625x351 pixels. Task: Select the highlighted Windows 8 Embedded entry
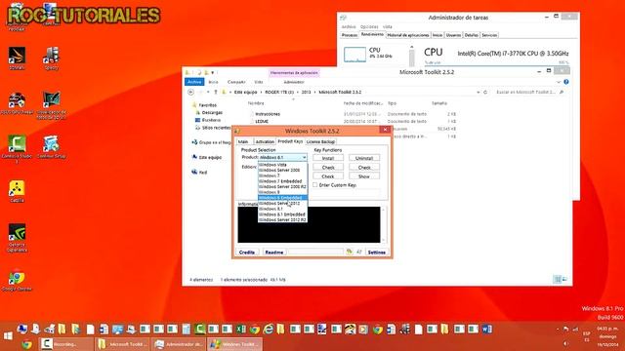pyautogui.click(x=282, y=198)
